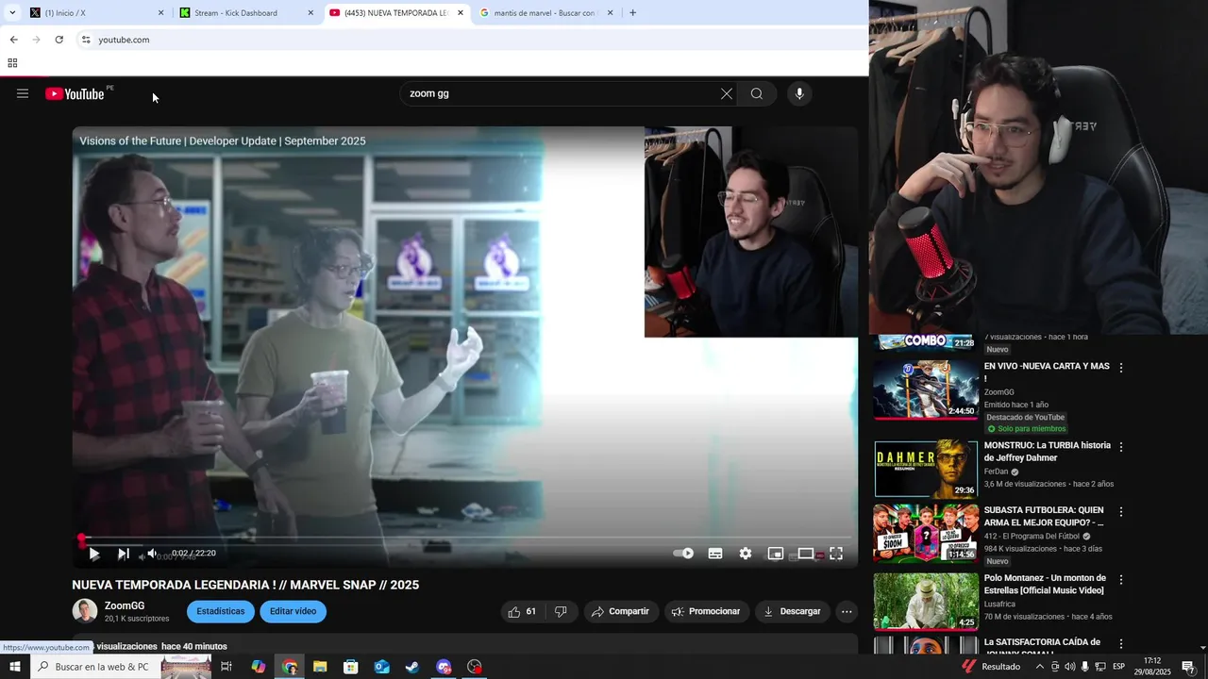Open the YouTube hamburger guide menu
The width and height of the screenshot is (1208, 679).
[23, 93]
